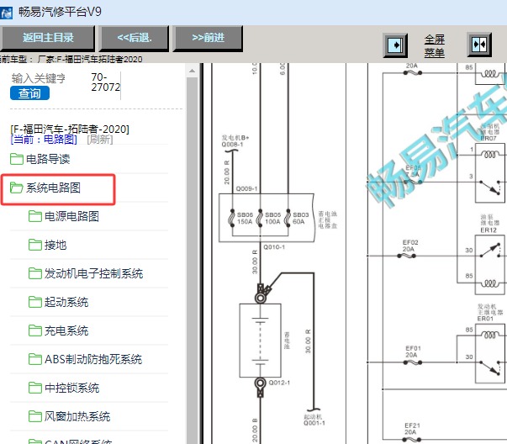Go forward with the >>前进 button
This screenshot has width=507, height=444.
[x=208, y=38]
